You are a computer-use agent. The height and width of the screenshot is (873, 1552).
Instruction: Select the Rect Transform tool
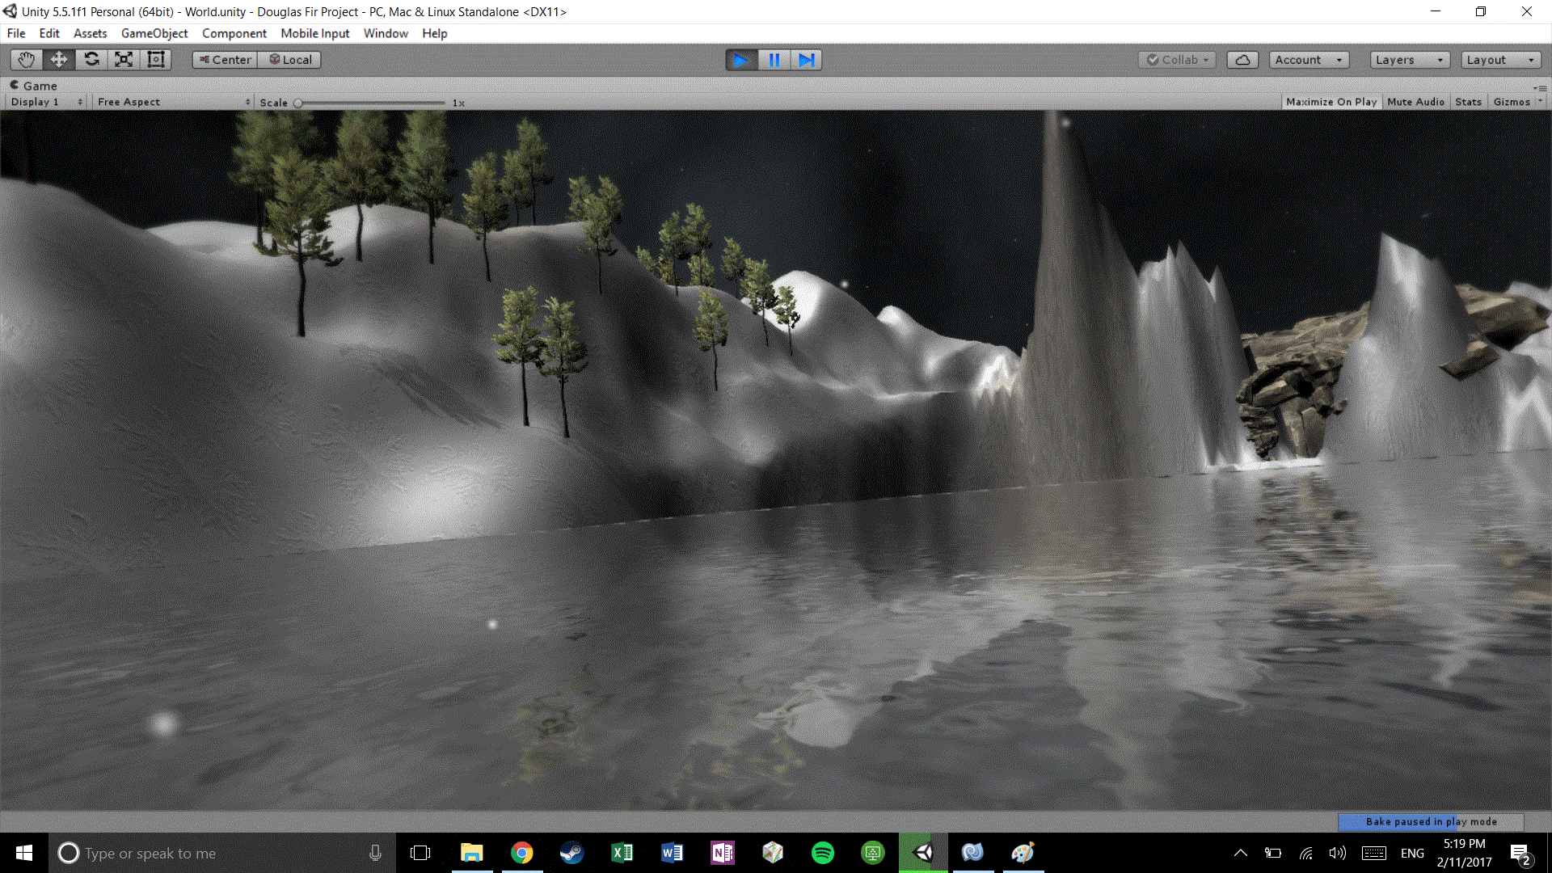pos(155,60)
